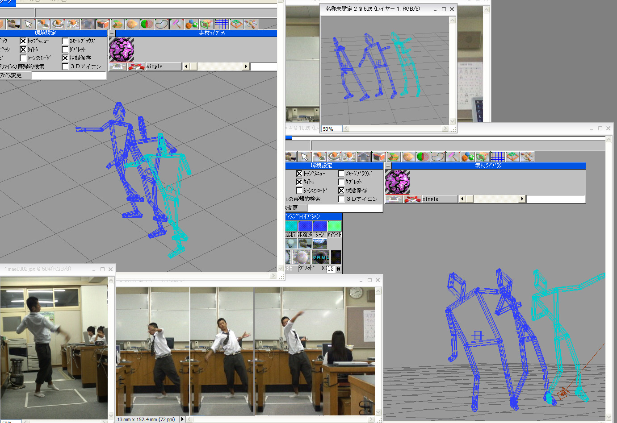This screenshot has height=423, width=617.
Task: Click the シーン color label button in display options
Action: pyautogui.click(x=320, y=234)
